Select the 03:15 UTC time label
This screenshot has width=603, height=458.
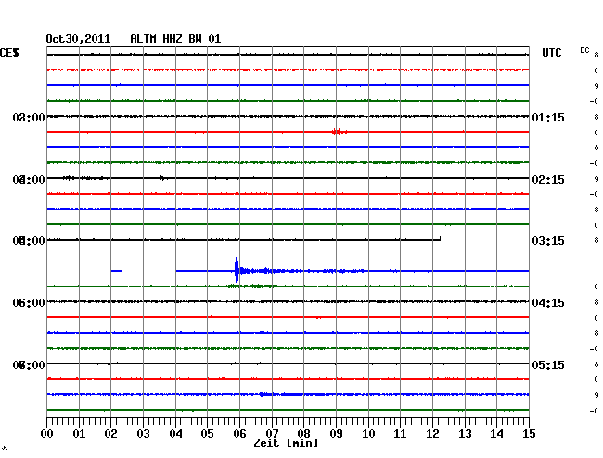(x=548, y=241)
